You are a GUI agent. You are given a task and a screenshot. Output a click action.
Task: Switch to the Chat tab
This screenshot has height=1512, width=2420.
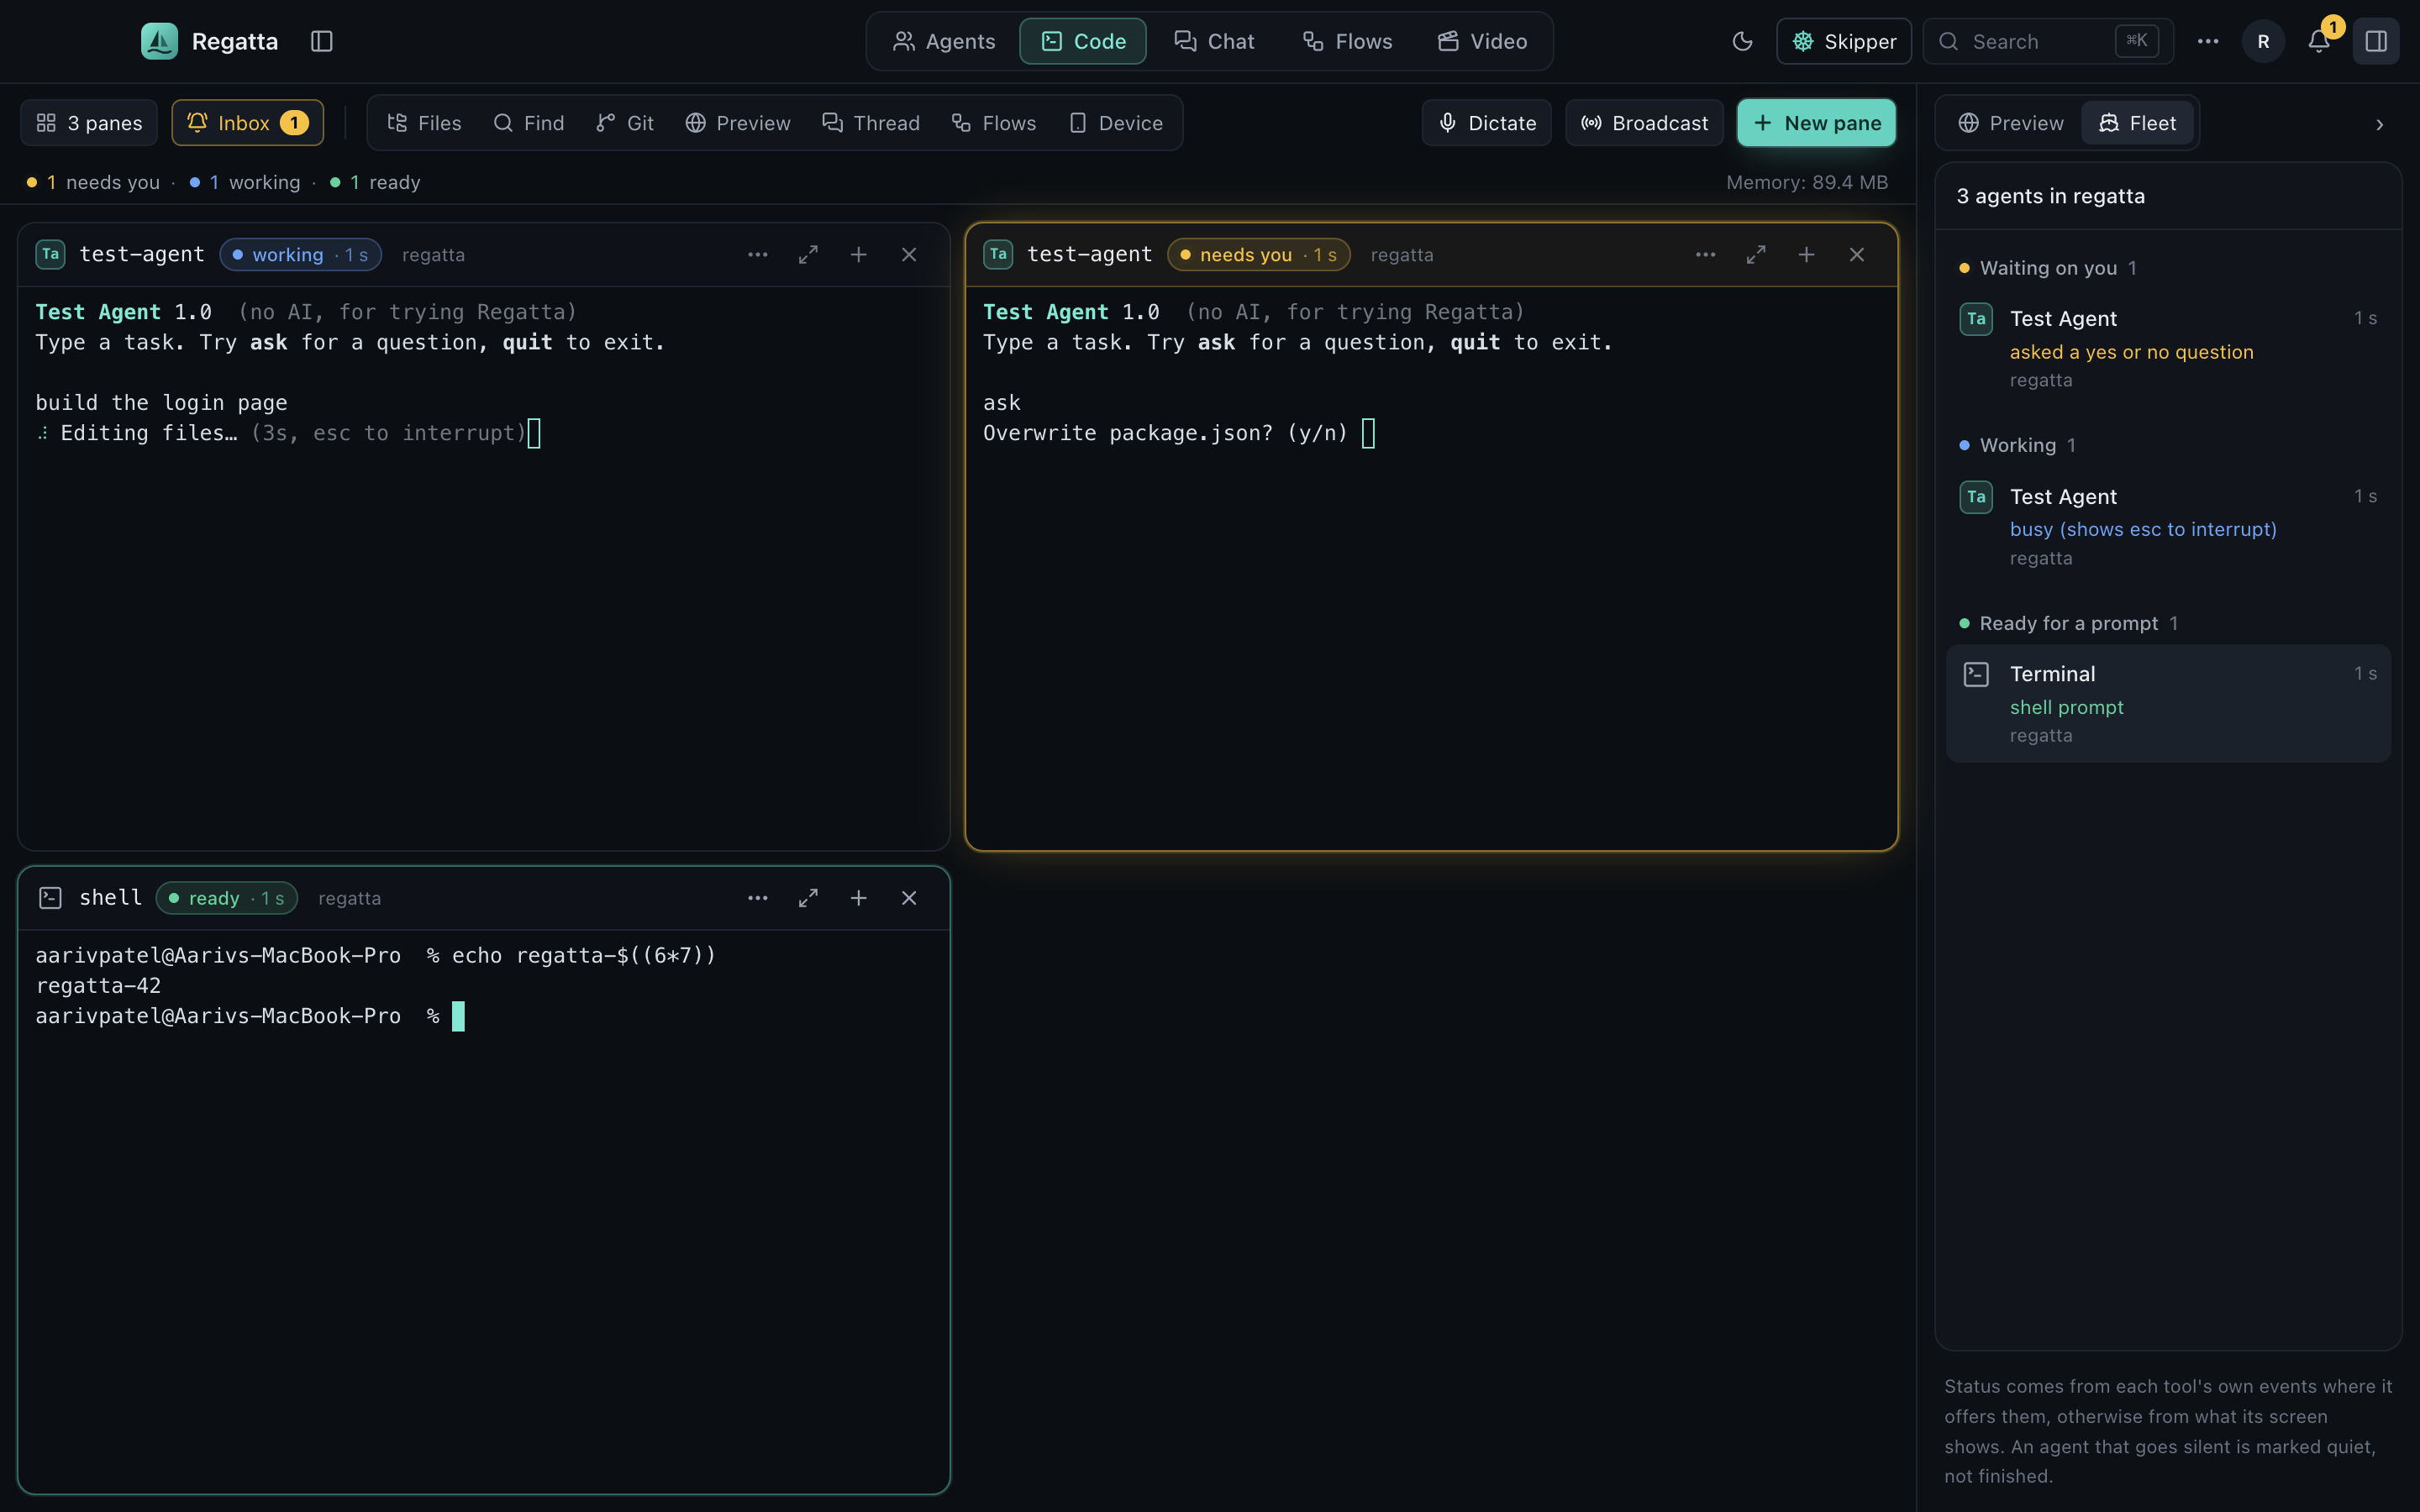(1214, 41)
